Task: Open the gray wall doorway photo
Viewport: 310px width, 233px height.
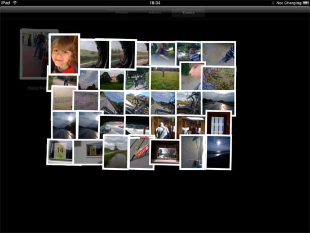Action: [x=192, y=152]
